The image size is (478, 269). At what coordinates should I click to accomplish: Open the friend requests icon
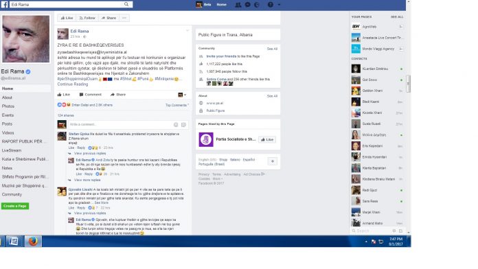tap(238, 5)
